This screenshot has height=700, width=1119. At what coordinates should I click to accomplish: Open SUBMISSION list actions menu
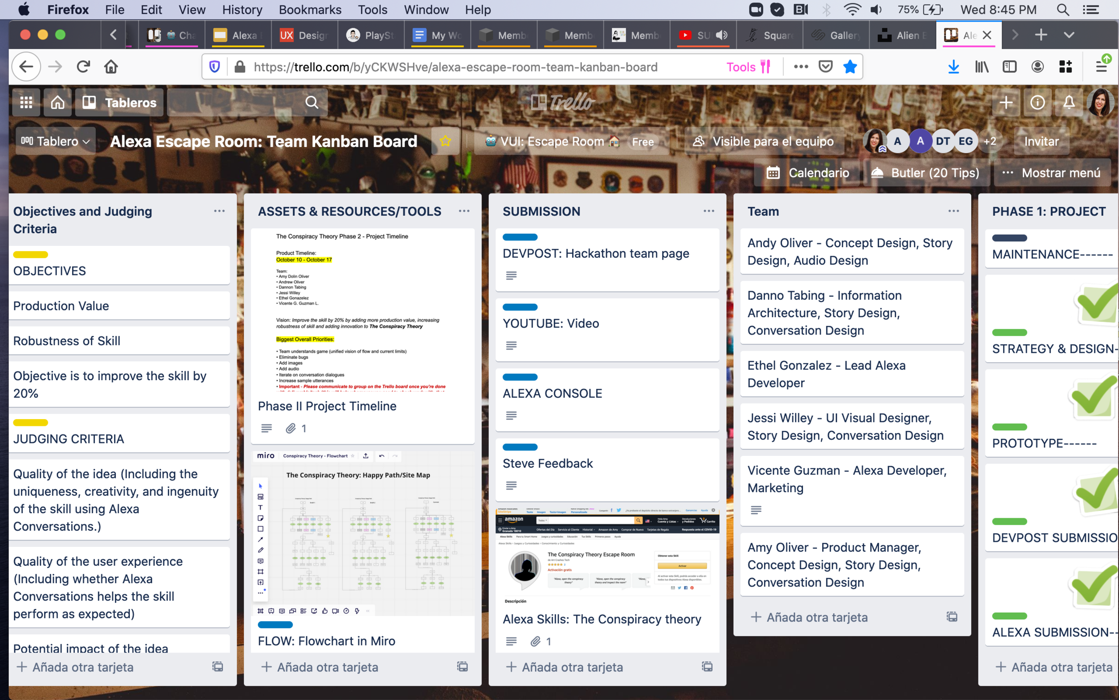pos(708,211)
